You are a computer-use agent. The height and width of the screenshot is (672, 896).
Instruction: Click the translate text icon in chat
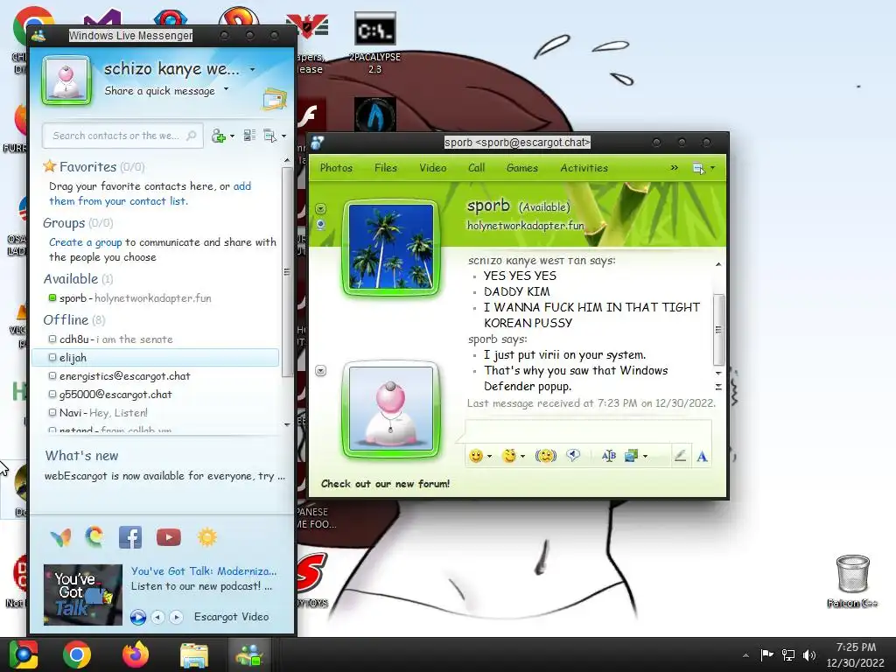click(x=609, y=455)
